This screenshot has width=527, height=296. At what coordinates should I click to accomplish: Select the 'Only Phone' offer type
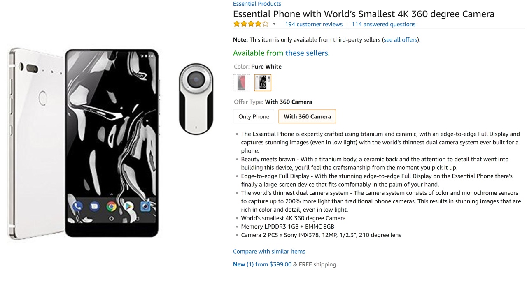point(254,116)
